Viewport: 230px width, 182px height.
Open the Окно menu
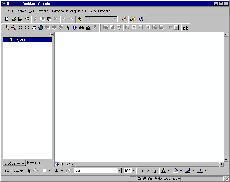click(x=92, y=11)
